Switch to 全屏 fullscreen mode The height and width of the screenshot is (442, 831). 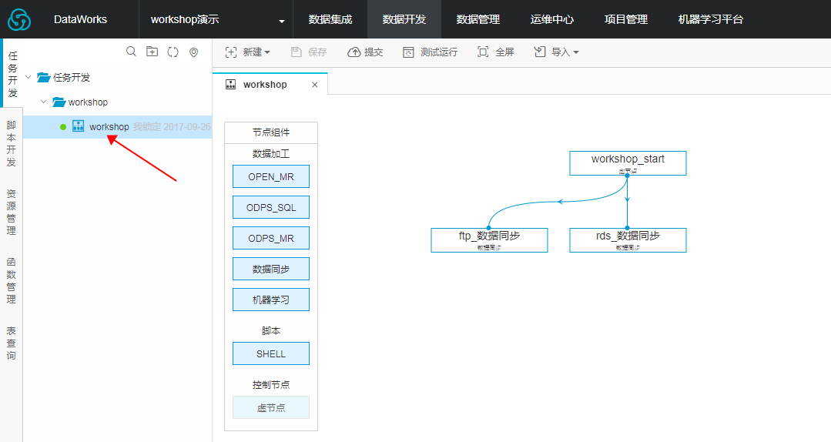click(x=495, y=52)
